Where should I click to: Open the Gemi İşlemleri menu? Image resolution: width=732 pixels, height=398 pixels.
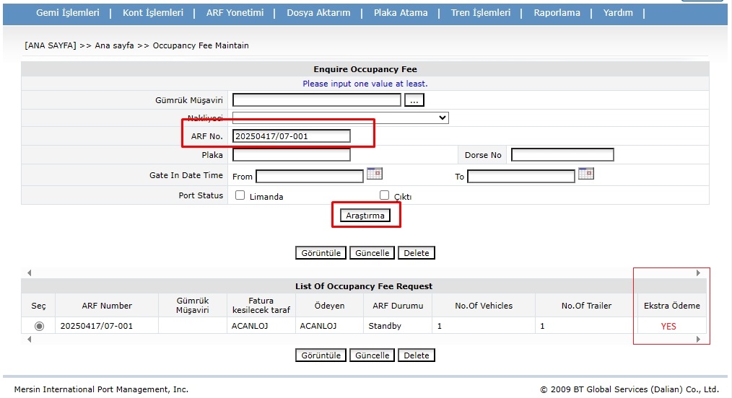pos(68,13)
